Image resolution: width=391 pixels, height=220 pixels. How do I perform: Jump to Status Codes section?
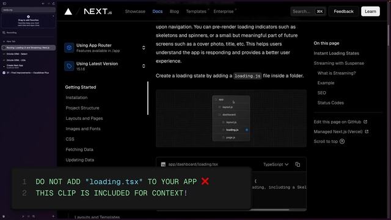[331, 103]
